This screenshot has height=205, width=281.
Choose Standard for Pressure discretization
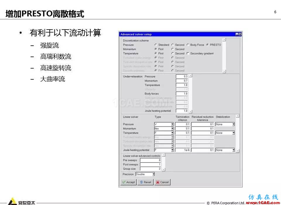[x=156, y=45]
